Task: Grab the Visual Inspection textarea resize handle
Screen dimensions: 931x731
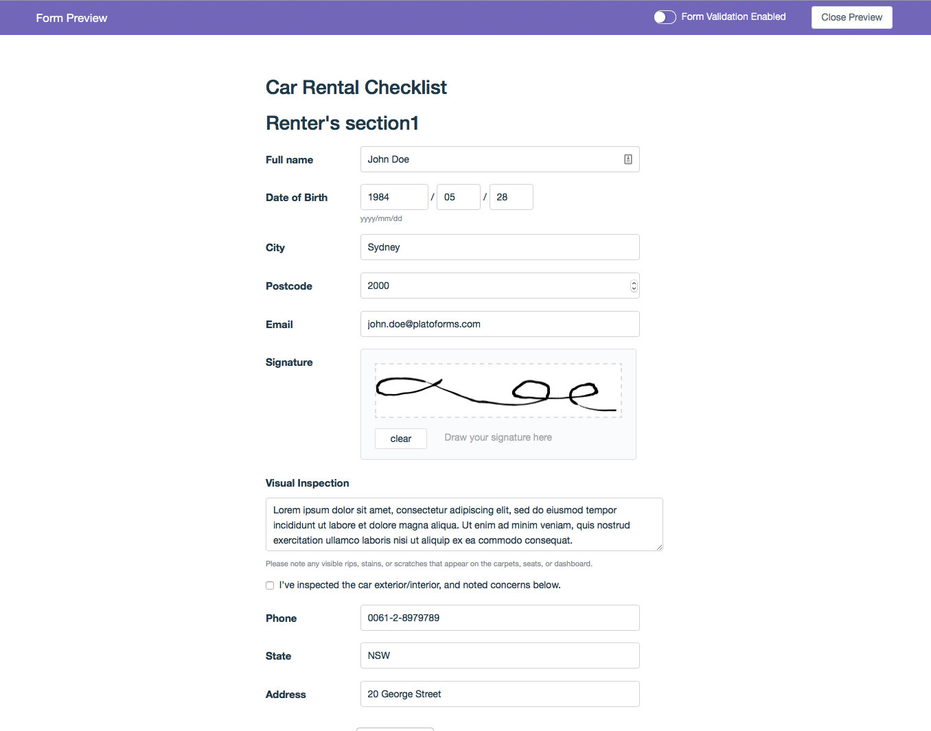Action: [x=659, y=547]
